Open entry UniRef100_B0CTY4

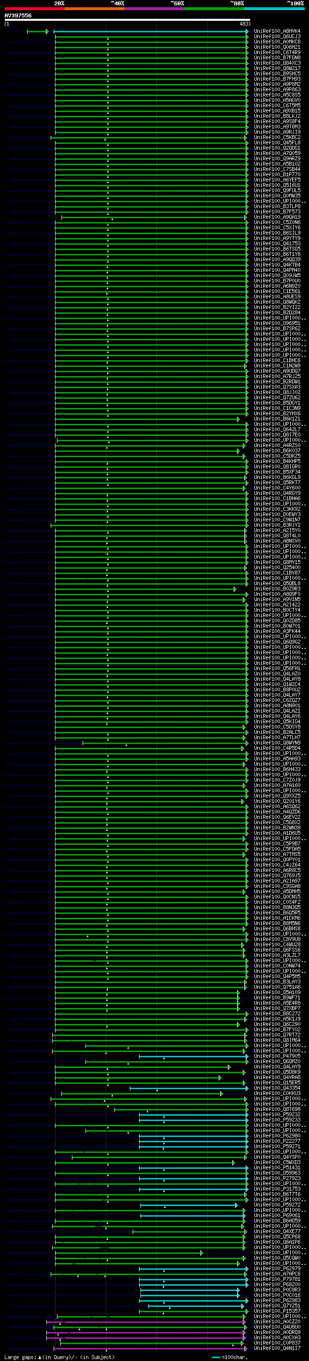click(x=277, y=610)
